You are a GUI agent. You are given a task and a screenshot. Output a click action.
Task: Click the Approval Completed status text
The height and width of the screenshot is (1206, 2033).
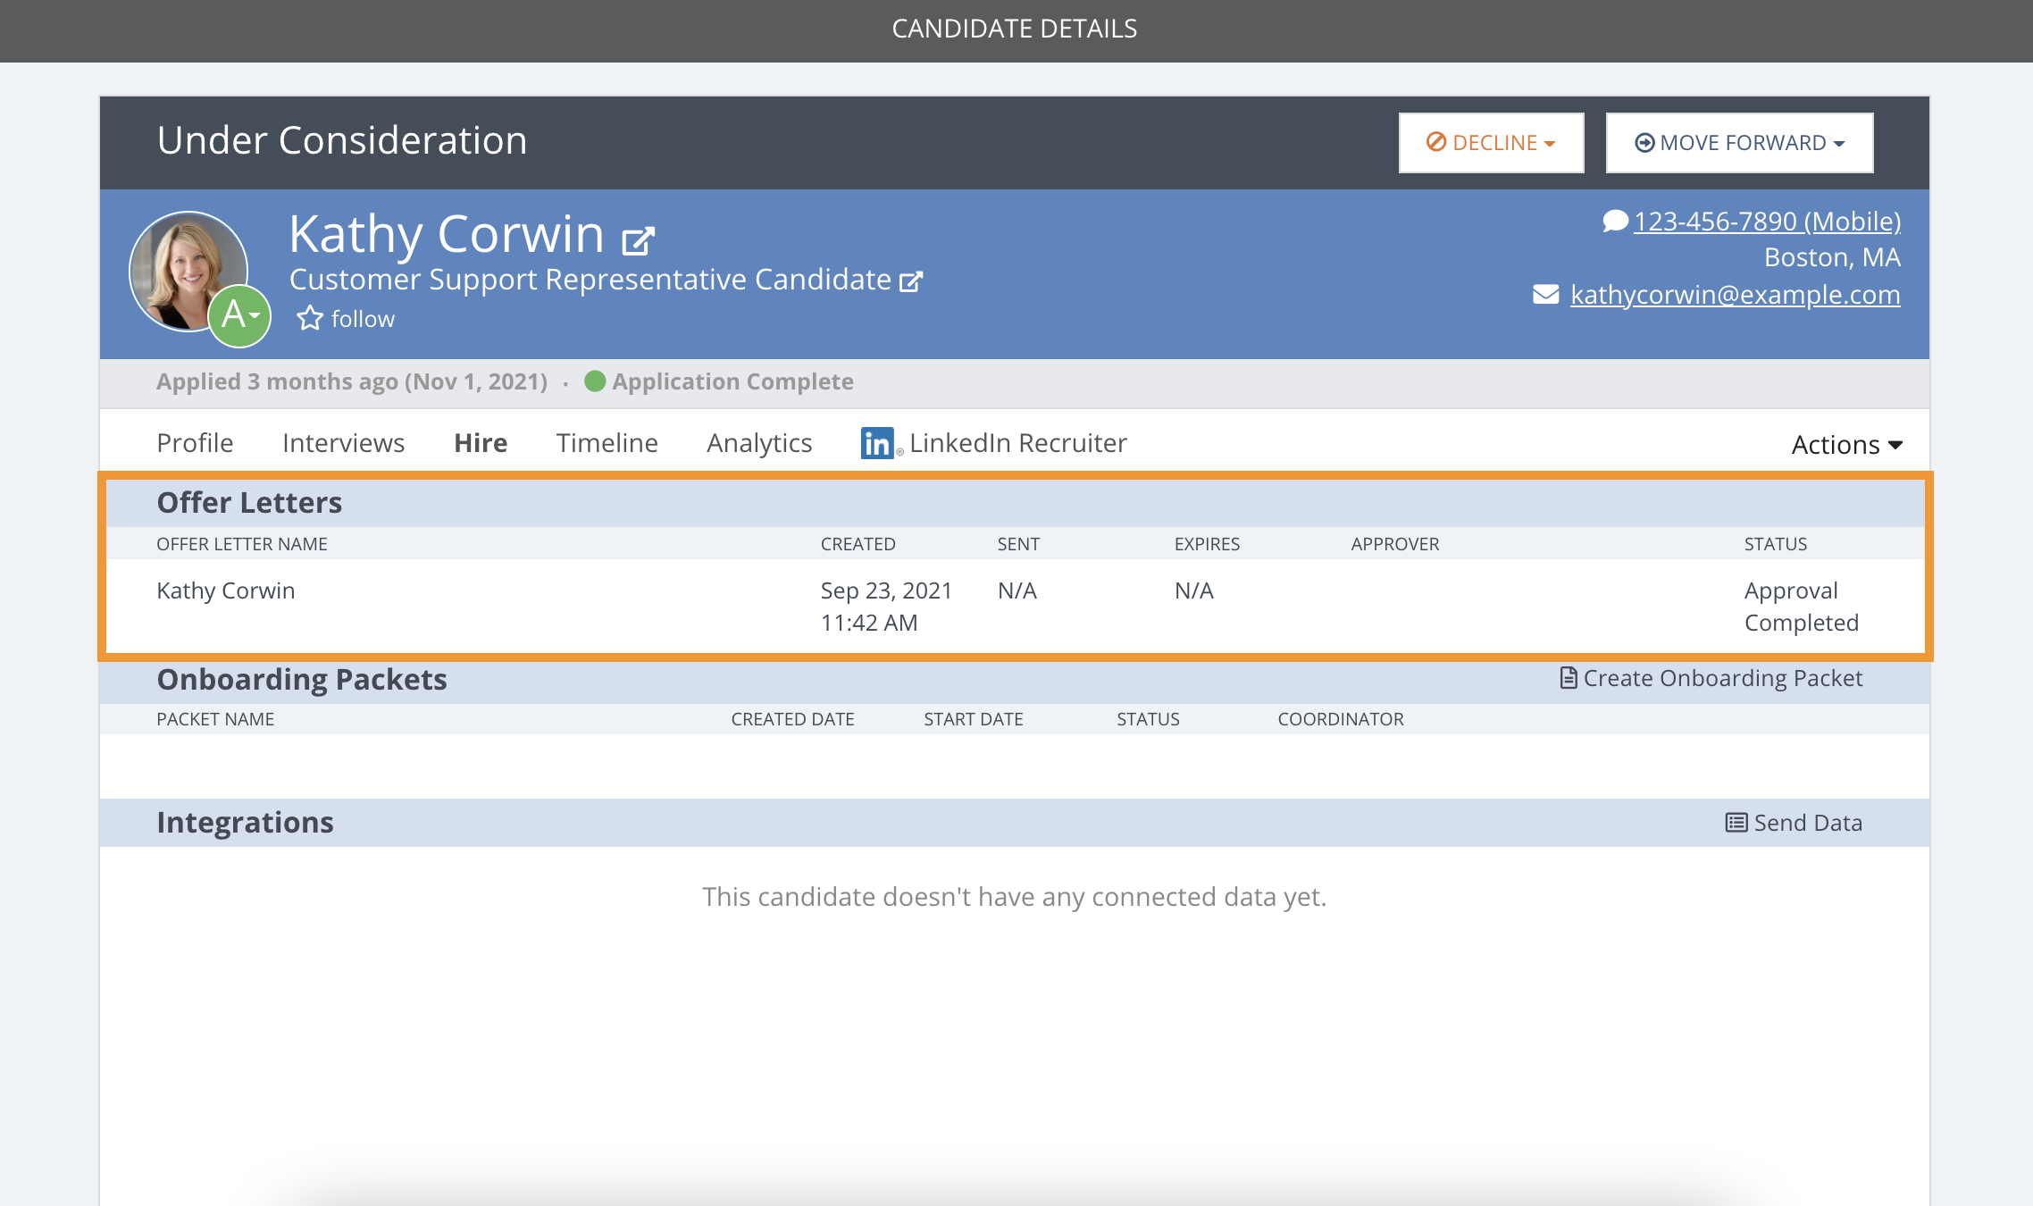(x=1802, y=607)
